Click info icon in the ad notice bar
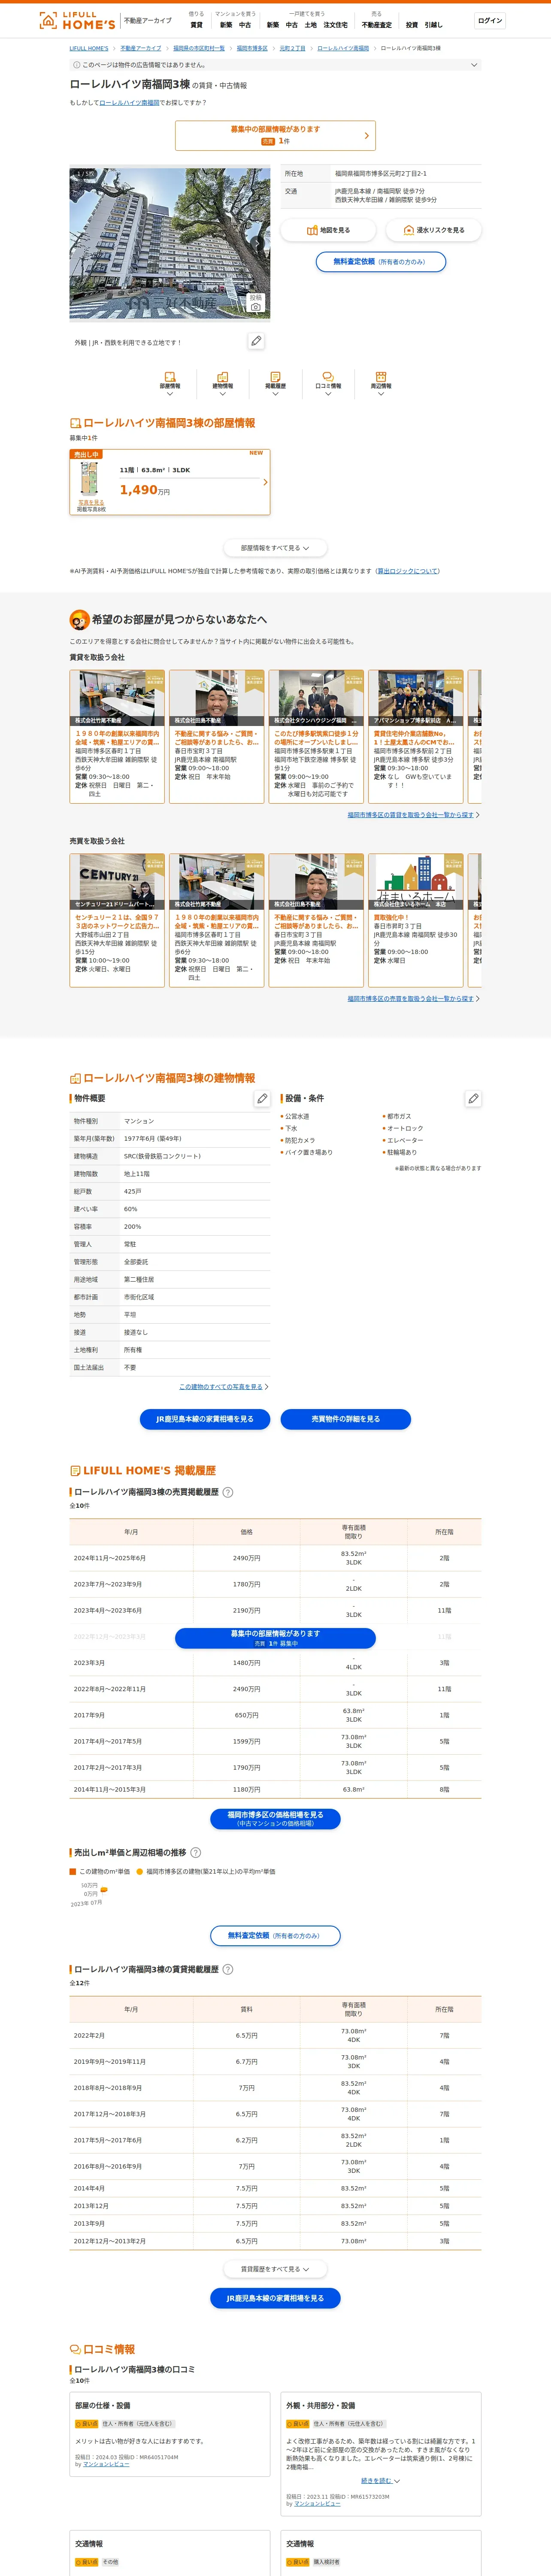Image resolution: width=551 pixels, height=2576 pixels. click(x=76, y=65)
